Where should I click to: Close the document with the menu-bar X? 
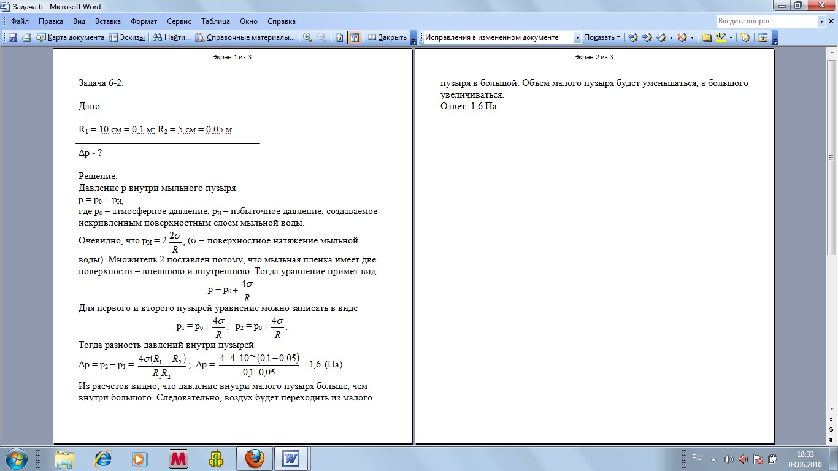[x=831, y=21]
